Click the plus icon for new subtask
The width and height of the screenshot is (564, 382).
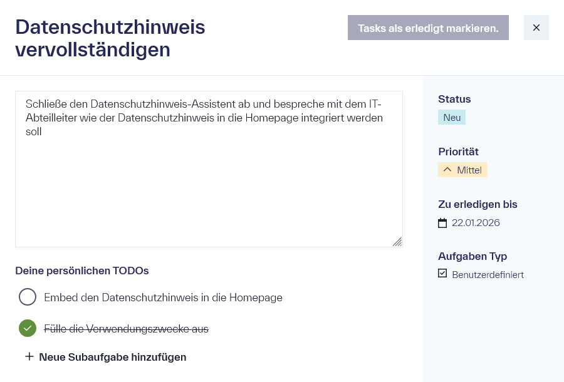pos(29,356)
